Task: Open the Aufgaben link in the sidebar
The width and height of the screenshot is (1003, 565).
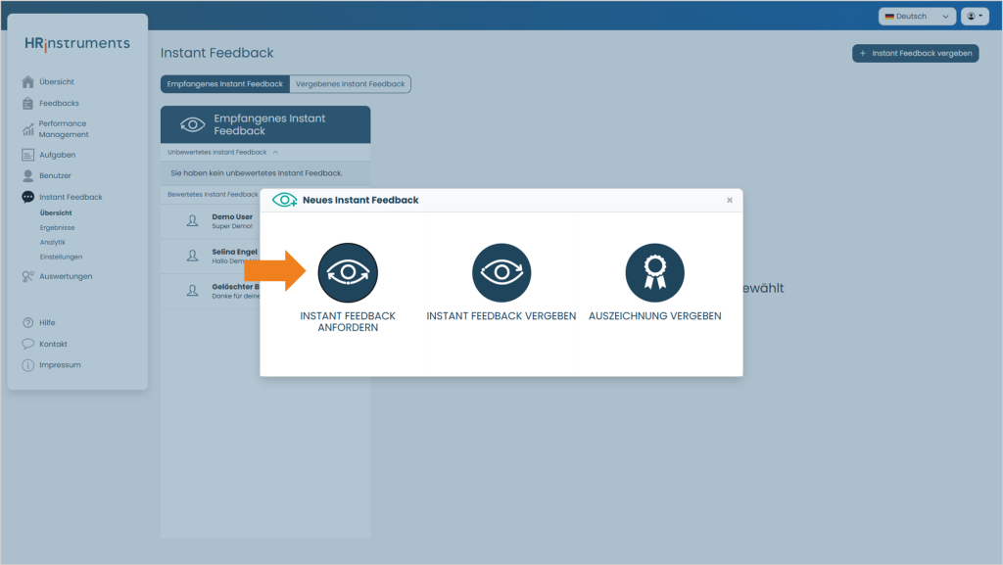Action: 57,155
